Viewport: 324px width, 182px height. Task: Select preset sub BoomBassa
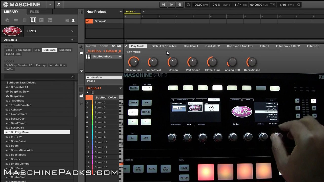(16, 141)
